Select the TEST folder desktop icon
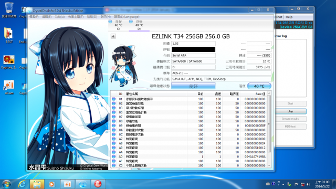This screenshot has width=336, height=189. (x=9, y=35)
